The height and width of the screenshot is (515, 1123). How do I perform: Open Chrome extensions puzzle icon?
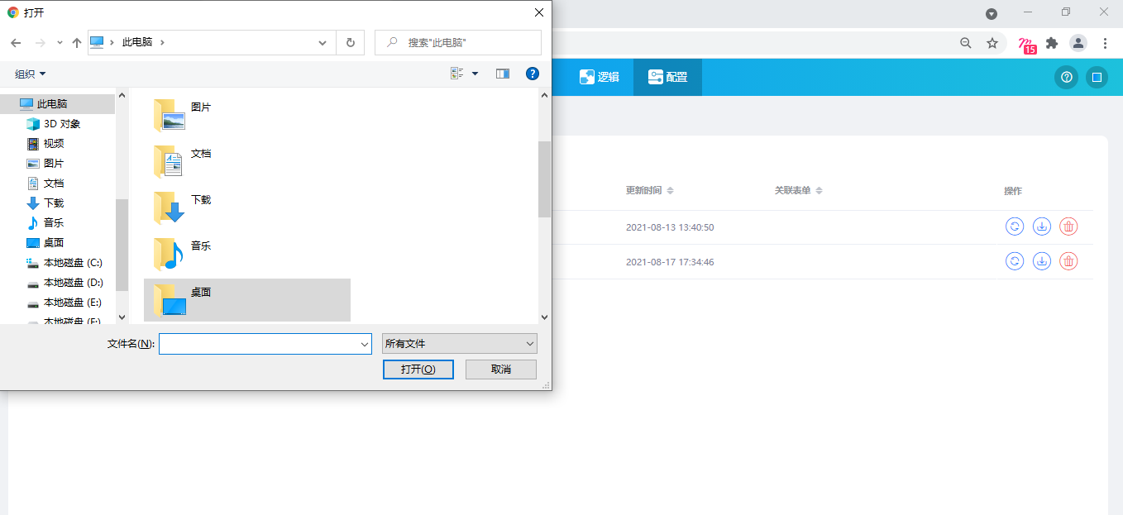point(1052,43)
